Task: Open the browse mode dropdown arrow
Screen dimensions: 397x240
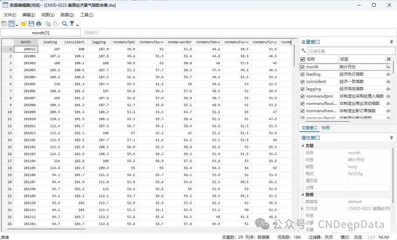Action: click(17, 25)
